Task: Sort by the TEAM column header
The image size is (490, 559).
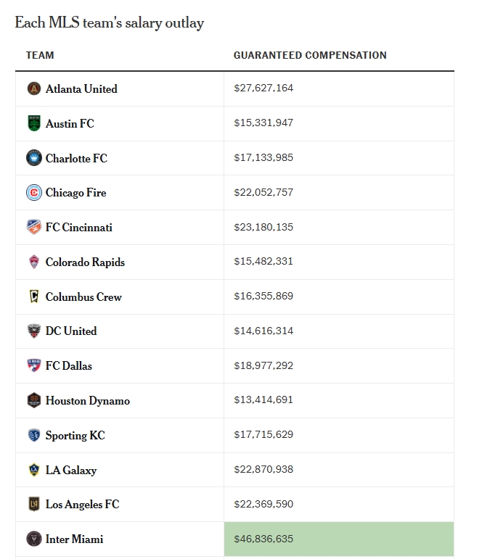Action: tap(40, 55)
